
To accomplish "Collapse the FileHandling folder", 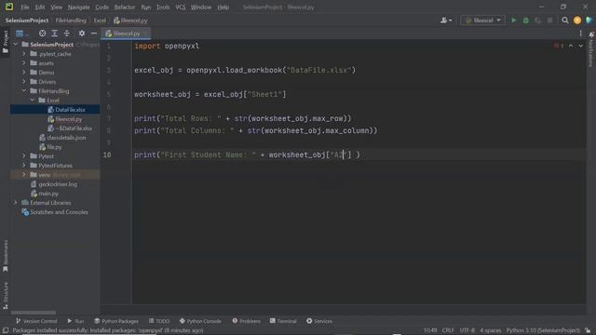I will click(24, 91).
